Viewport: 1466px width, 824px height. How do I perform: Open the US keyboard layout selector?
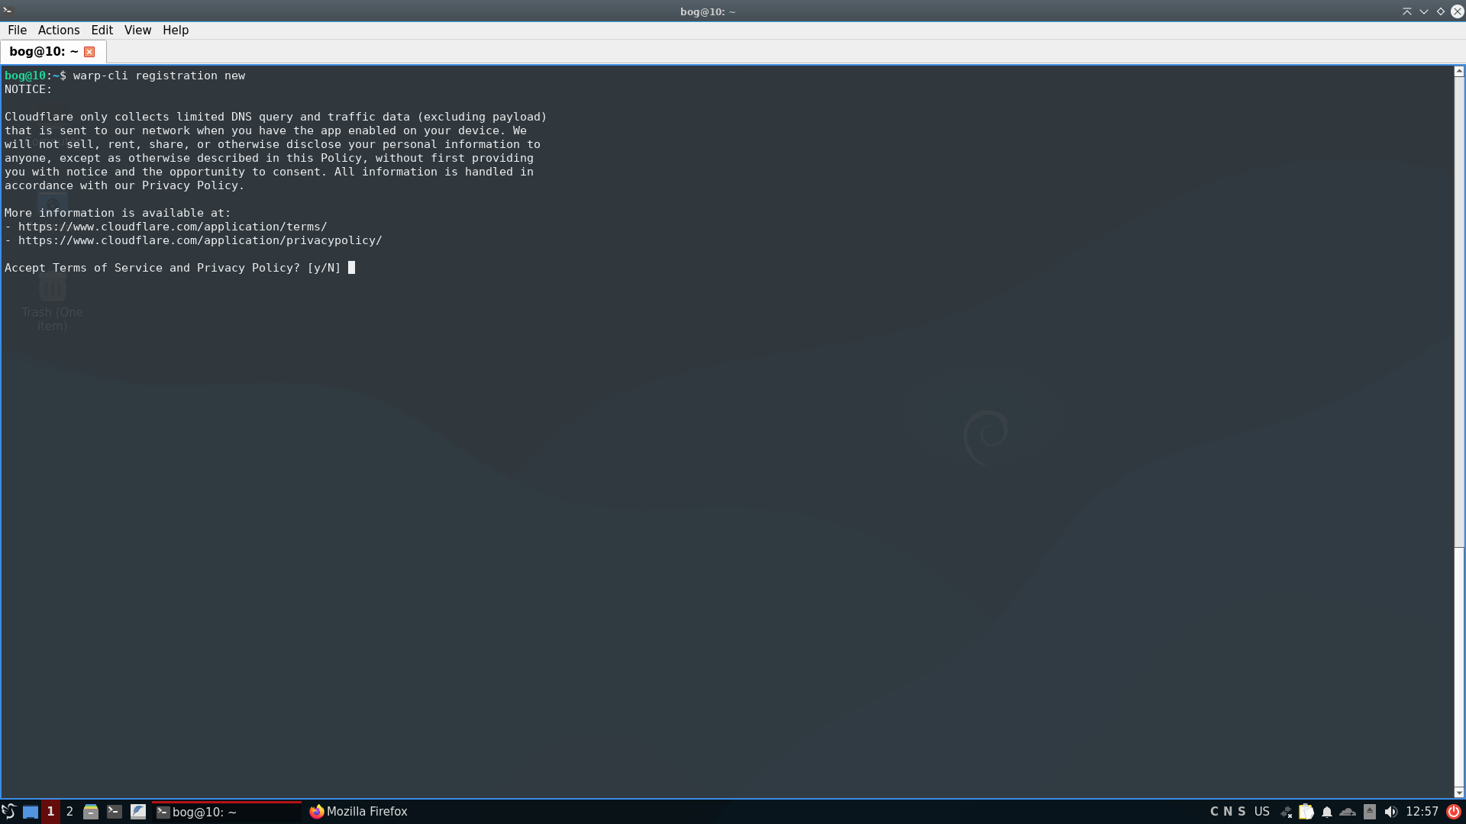point(1262,812)
